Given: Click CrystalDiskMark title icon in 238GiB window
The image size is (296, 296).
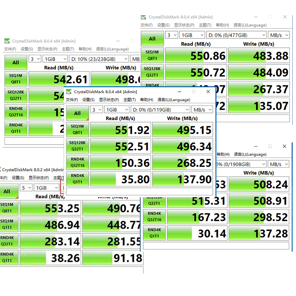Looking at the screenshot, I should pyautogui.click(x=7, y=41).
